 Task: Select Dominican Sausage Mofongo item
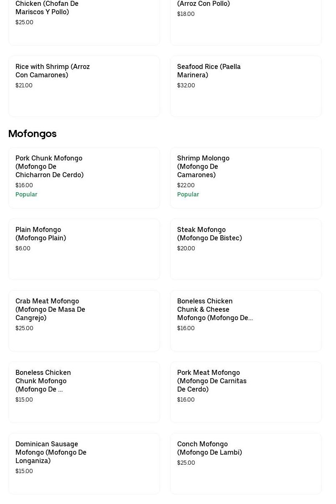pos(84,463)
